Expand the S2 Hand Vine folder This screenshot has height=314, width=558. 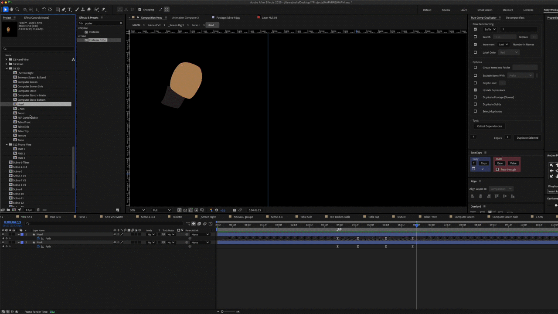(x=7, y=59)
